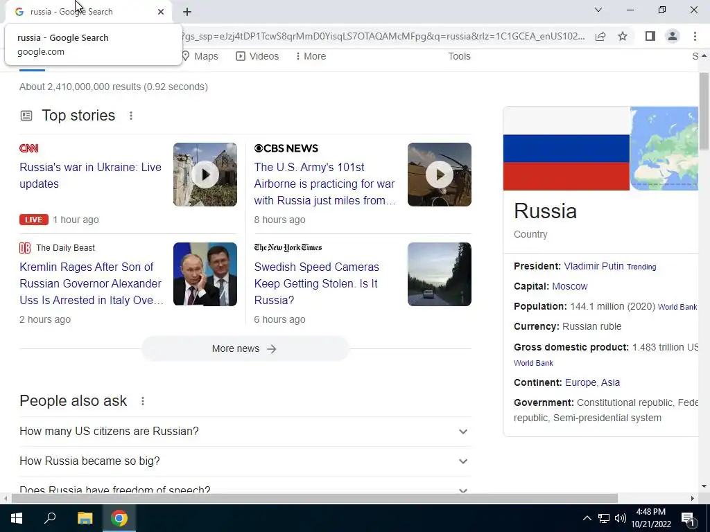Viewport: 710px width, 532px height.
Task: Click the About 2,410,000,000 results text
Action: pos(114,87)
